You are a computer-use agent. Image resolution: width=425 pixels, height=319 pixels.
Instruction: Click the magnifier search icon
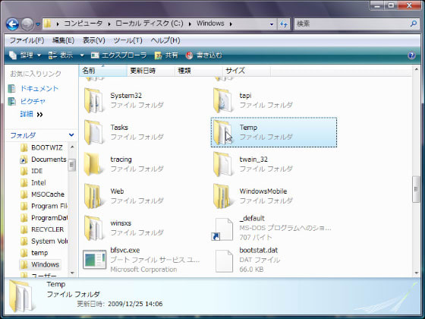(414, 24)
